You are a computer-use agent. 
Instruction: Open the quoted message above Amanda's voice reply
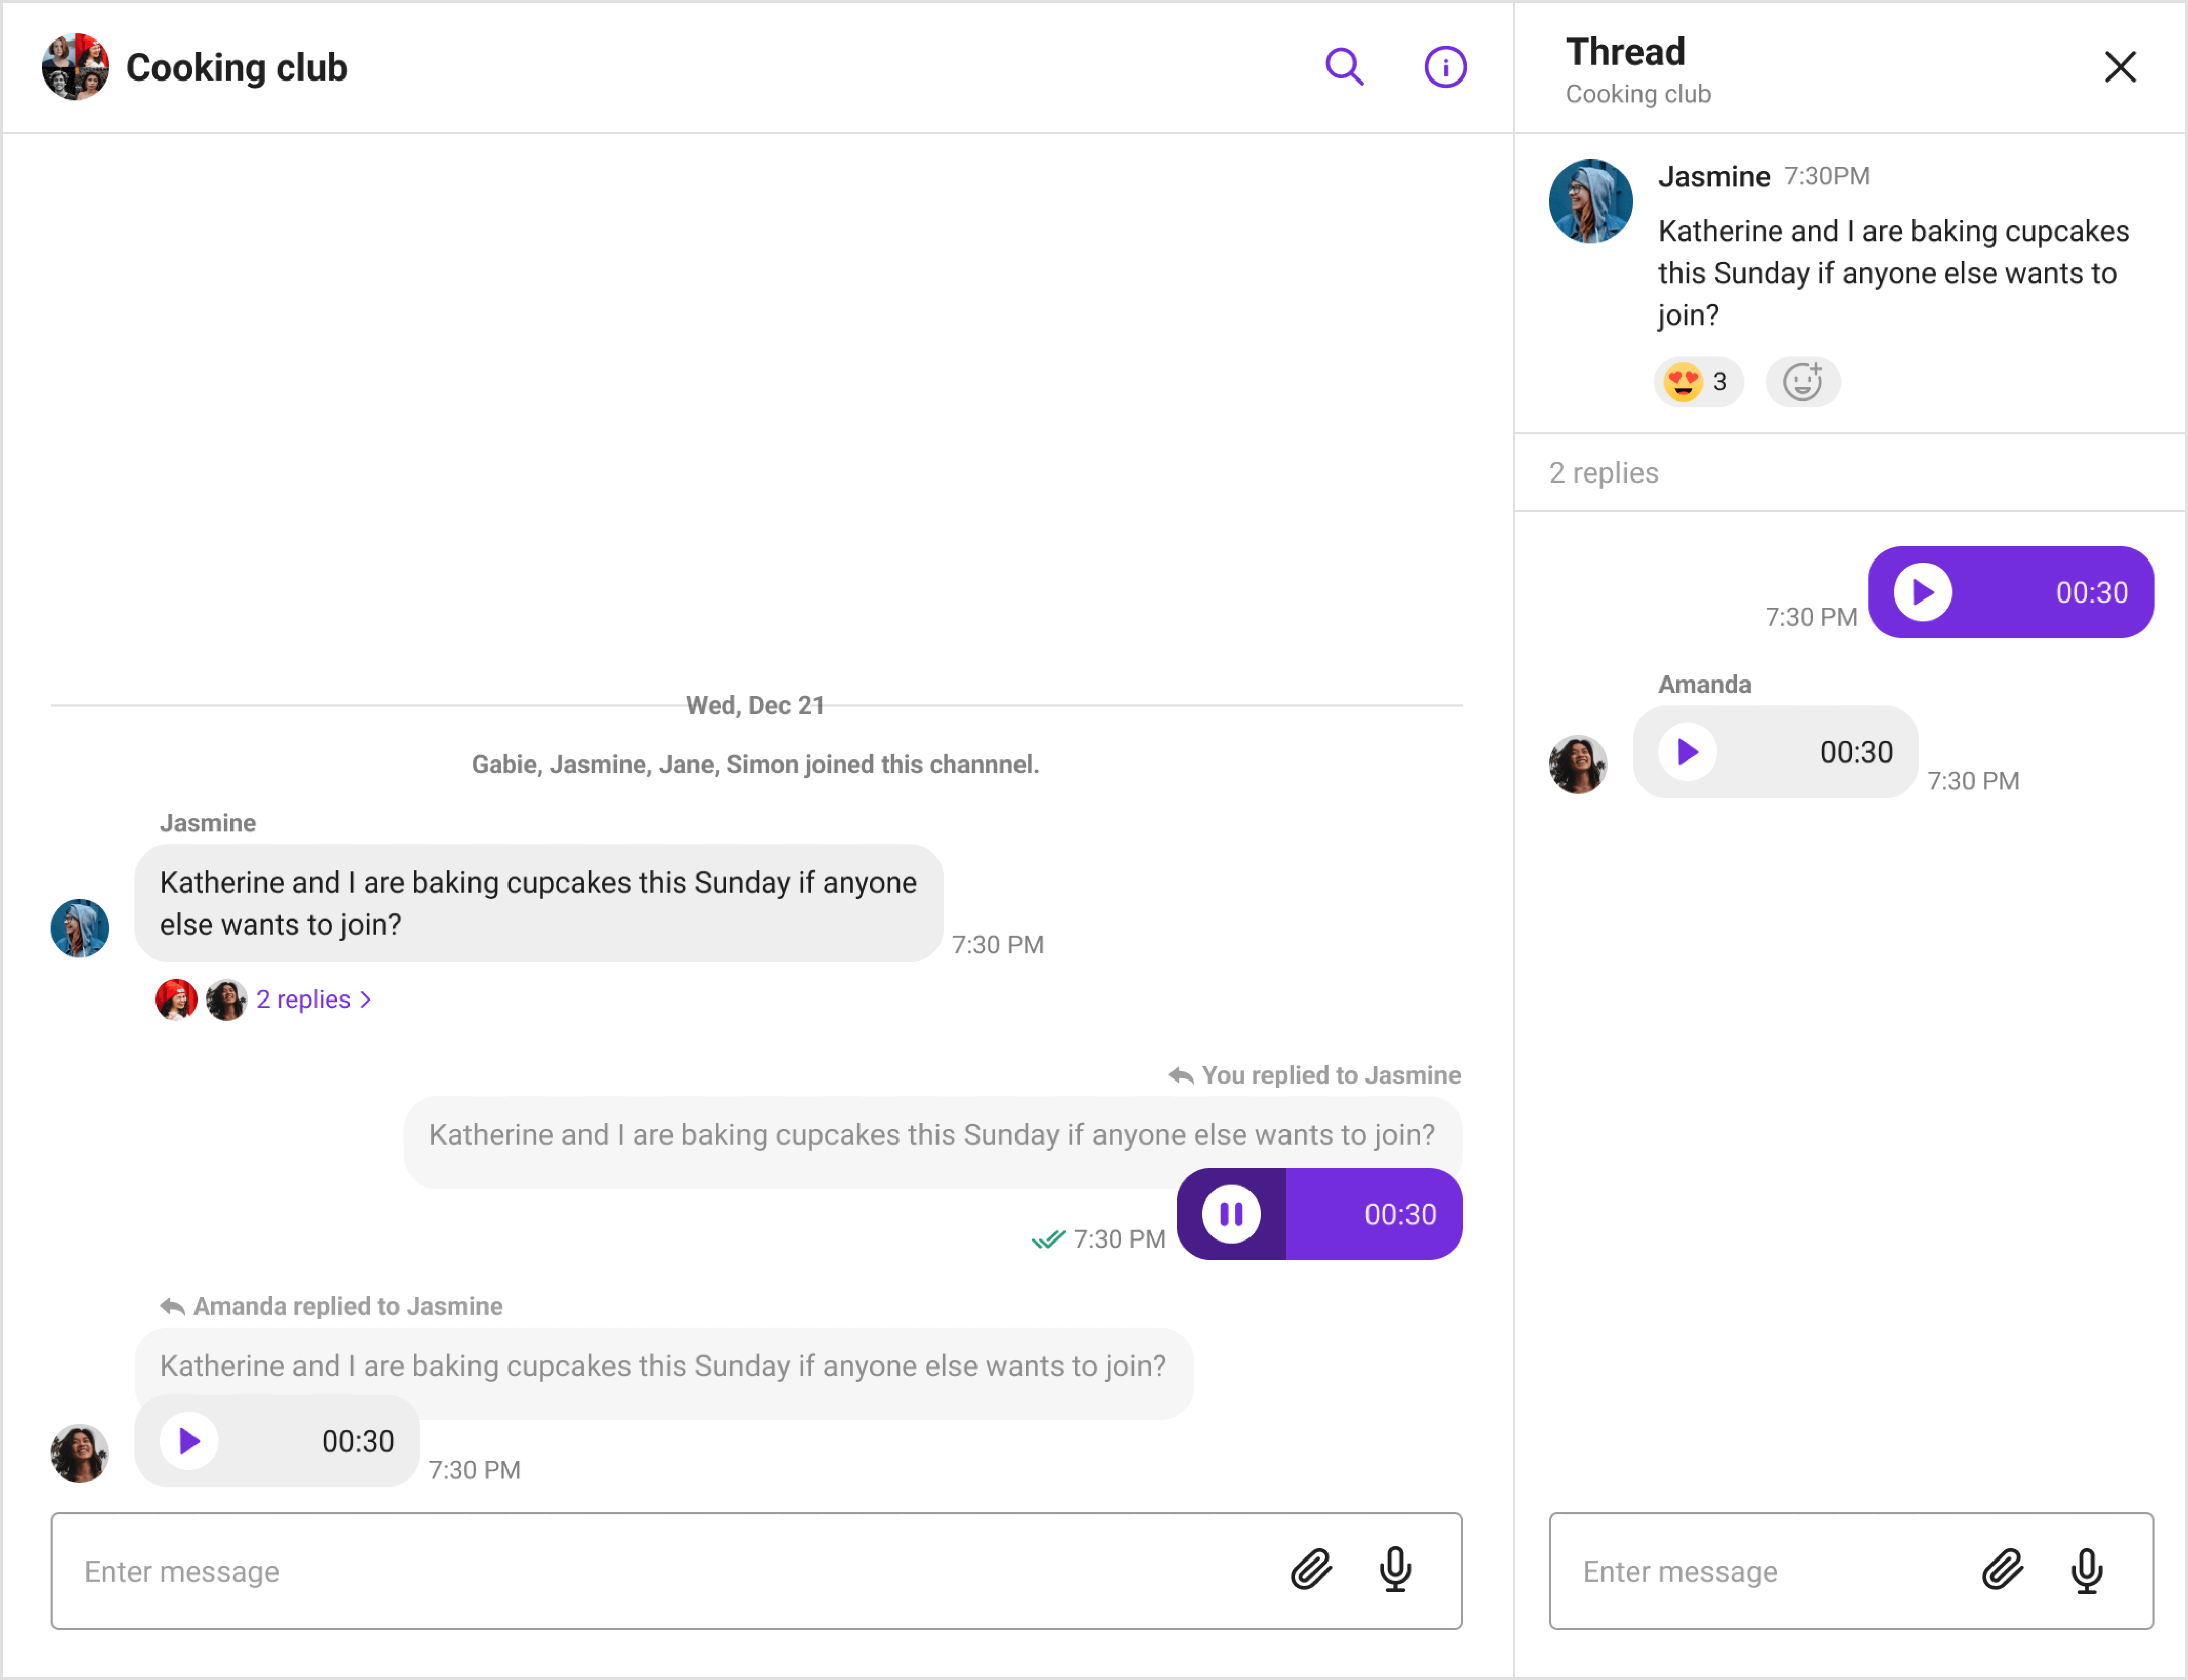coord(663,1365)
